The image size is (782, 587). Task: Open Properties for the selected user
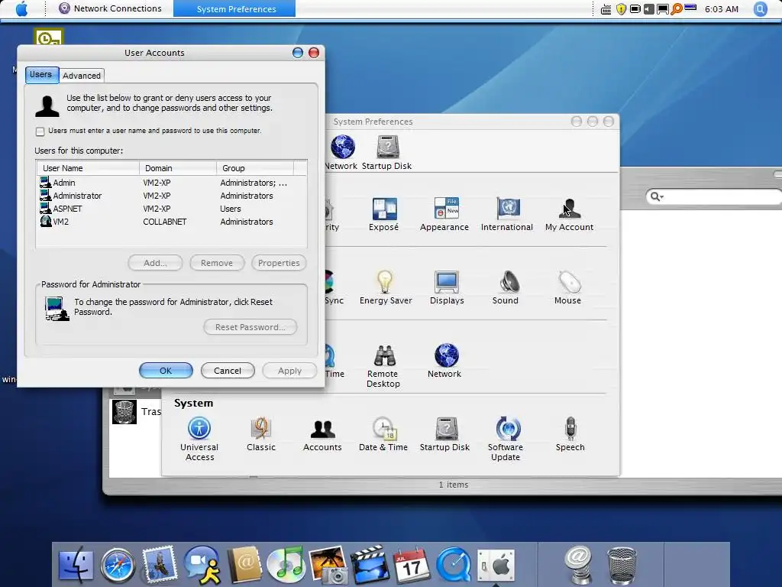click(279, 263)
